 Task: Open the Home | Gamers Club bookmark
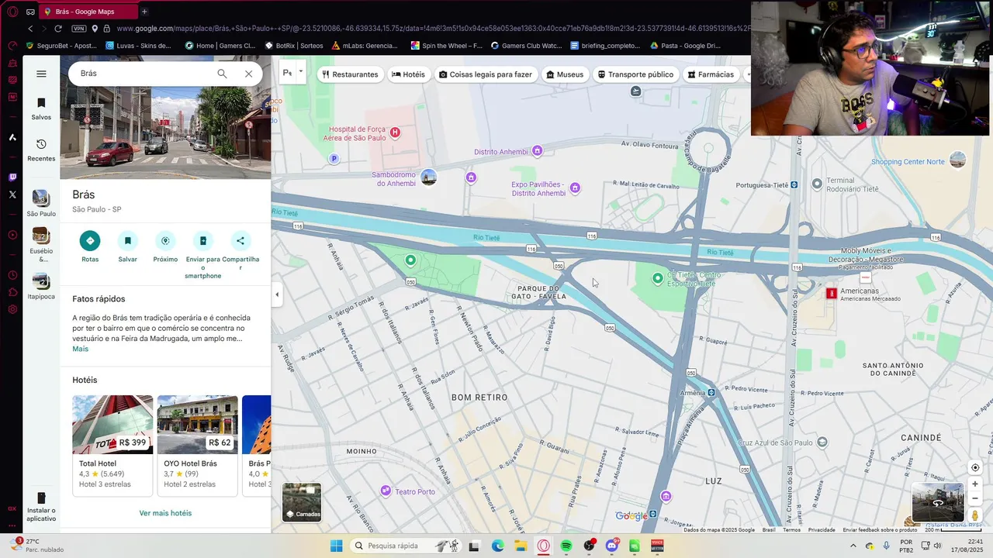point(220,46)
